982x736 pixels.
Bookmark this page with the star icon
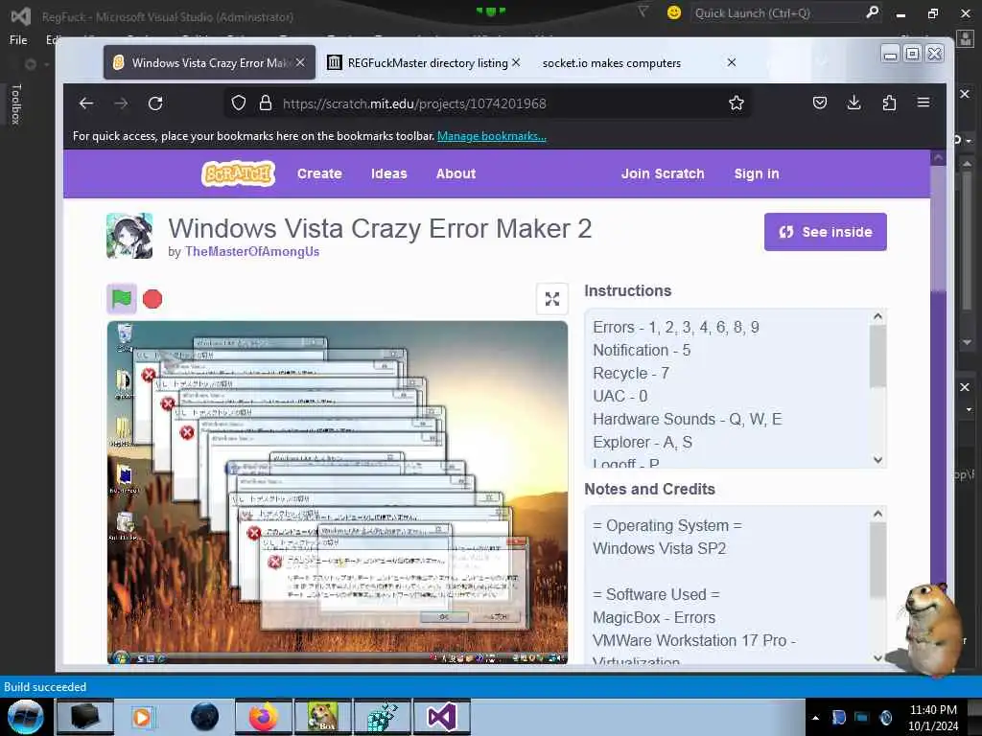coord(736,103)
